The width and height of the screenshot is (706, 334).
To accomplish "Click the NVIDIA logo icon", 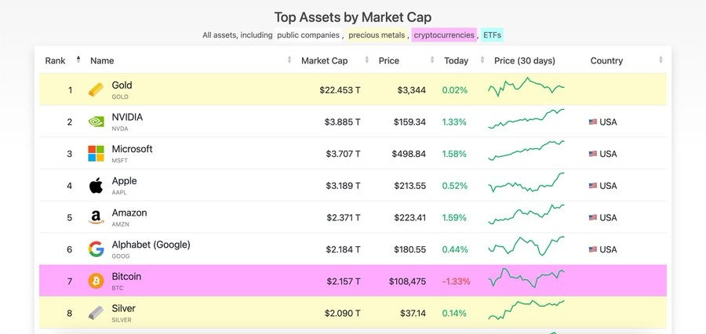I will (96, 122).
